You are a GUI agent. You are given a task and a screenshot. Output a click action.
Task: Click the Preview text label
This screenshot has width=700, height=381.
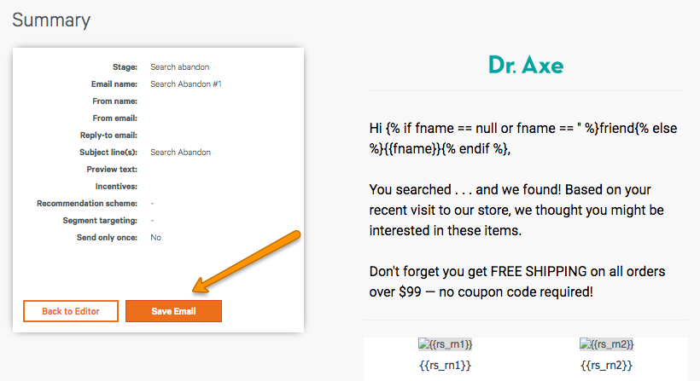tap(112, 170)
